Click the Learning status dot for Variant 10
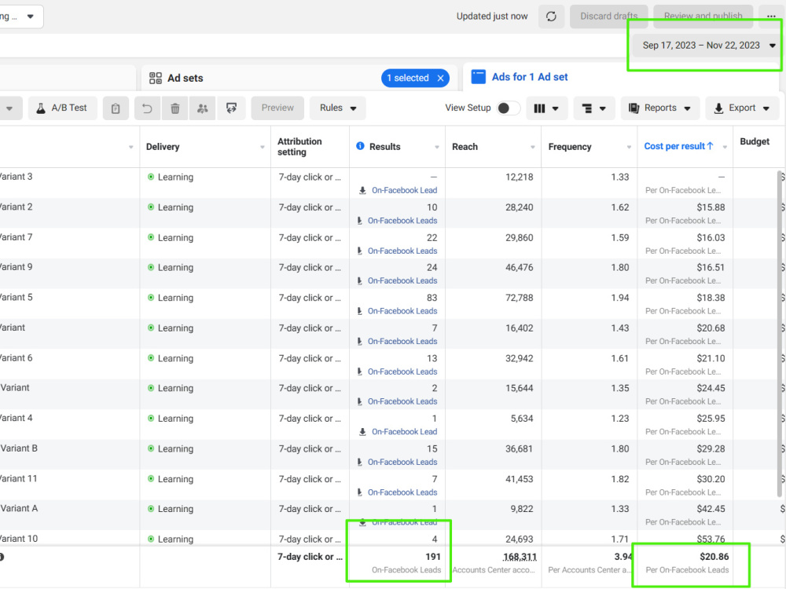Screen dimensions: 786x589 151,539
